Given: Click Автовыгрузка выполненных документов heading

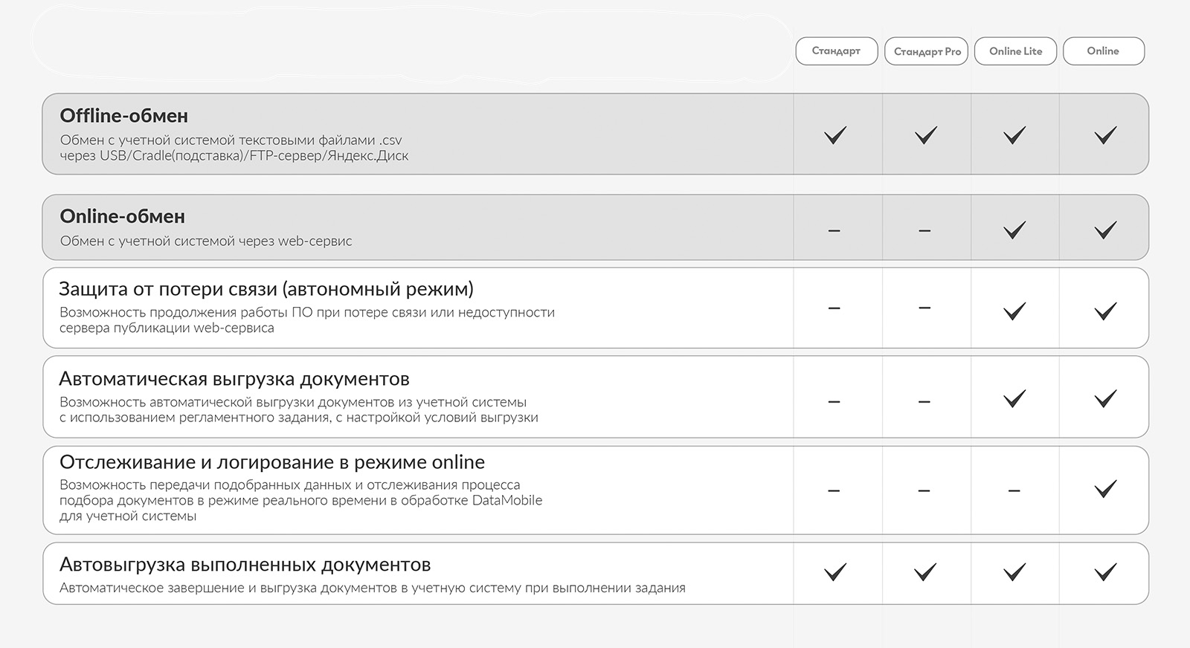Looking at the screenshot, I should coord(245,565).
